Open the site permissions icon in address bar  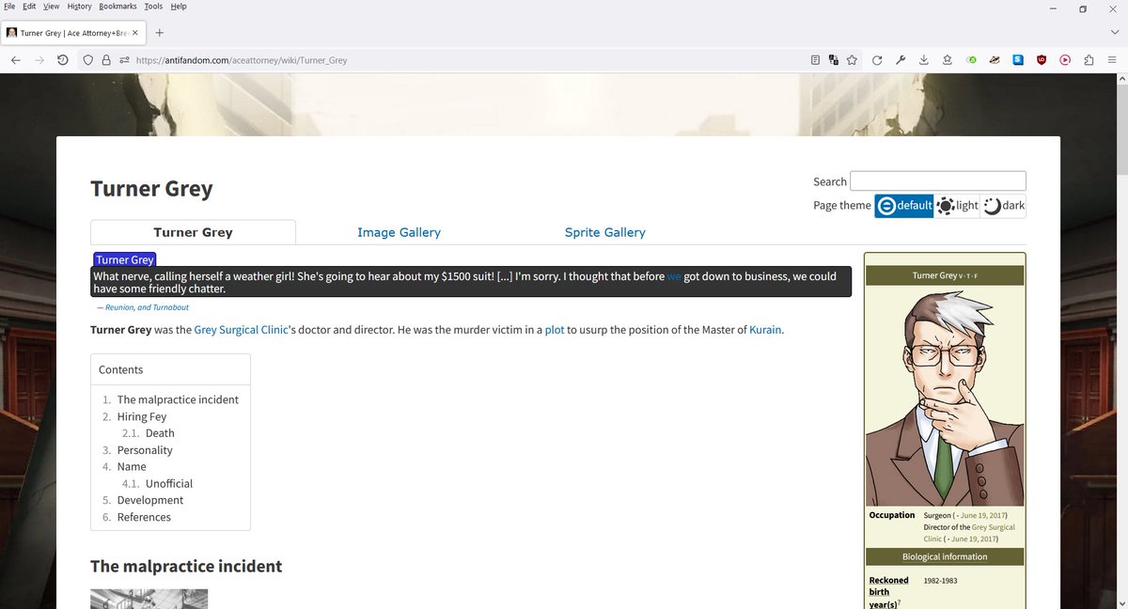tap(123, 59)
